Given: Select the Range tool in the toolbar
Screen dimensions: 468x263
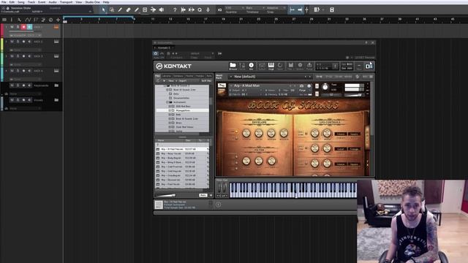Looking at the screenshot, I should pos(112,9).
